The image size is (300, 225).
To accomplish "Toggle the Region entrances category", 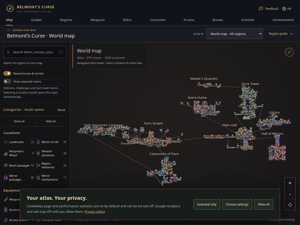I will (51, 165).
